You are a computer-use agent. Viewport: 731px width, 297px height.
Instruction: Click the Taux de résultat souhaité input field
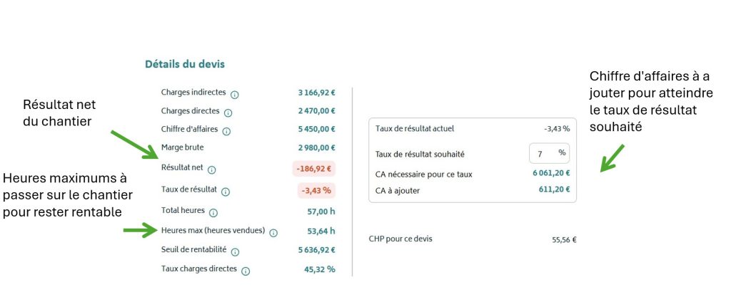point(549,153)
